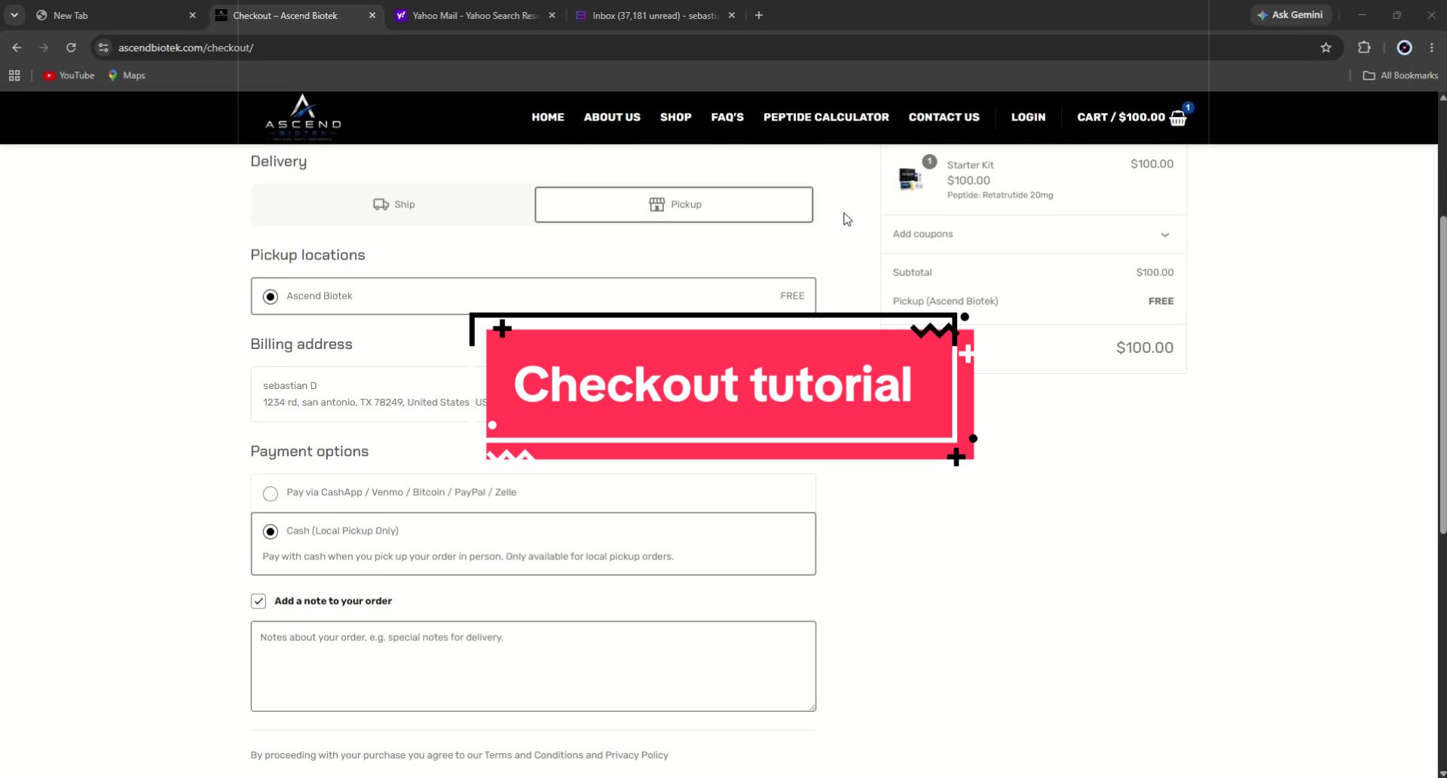Choose the Pickup delivery option
Viewport: 1447px width, 778px height.
[x=674, y=204]
